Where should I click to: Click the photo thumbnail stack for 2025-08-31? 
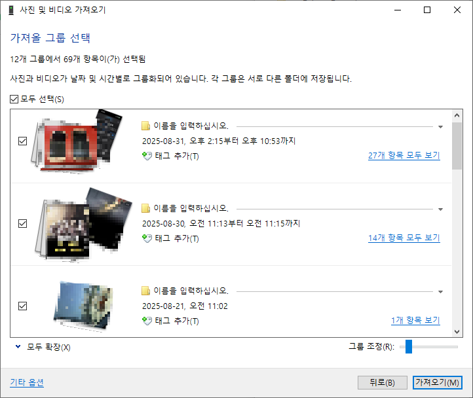(77, 141)
